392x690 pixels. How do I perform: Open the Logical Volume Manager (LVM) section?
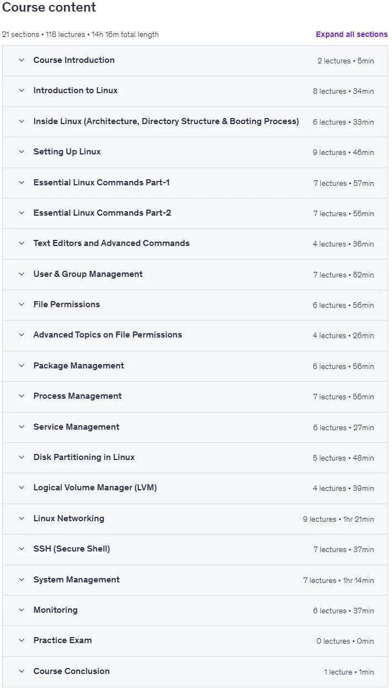195,488
